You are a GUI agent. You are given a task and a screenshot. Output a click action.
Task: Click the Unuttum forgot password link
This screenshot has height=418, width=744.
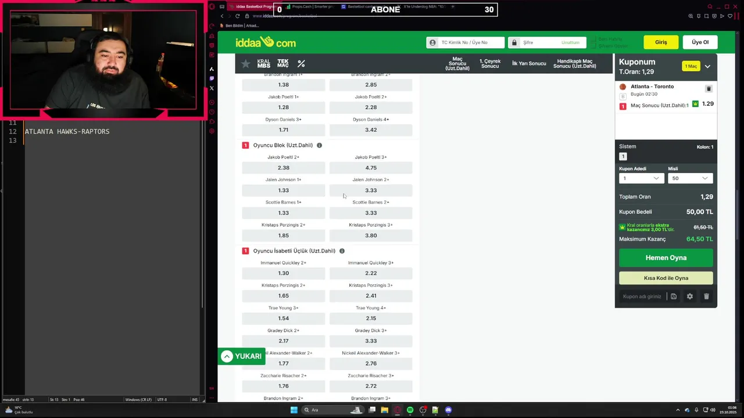(570, 42)
